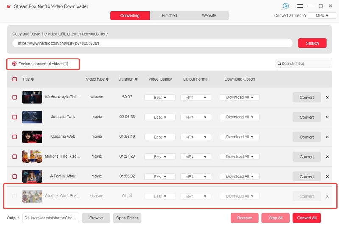Open Video Quality dropdown for Wednesday's Child
The height and width of the screenshot is (226, 339).
click(160, 98)
